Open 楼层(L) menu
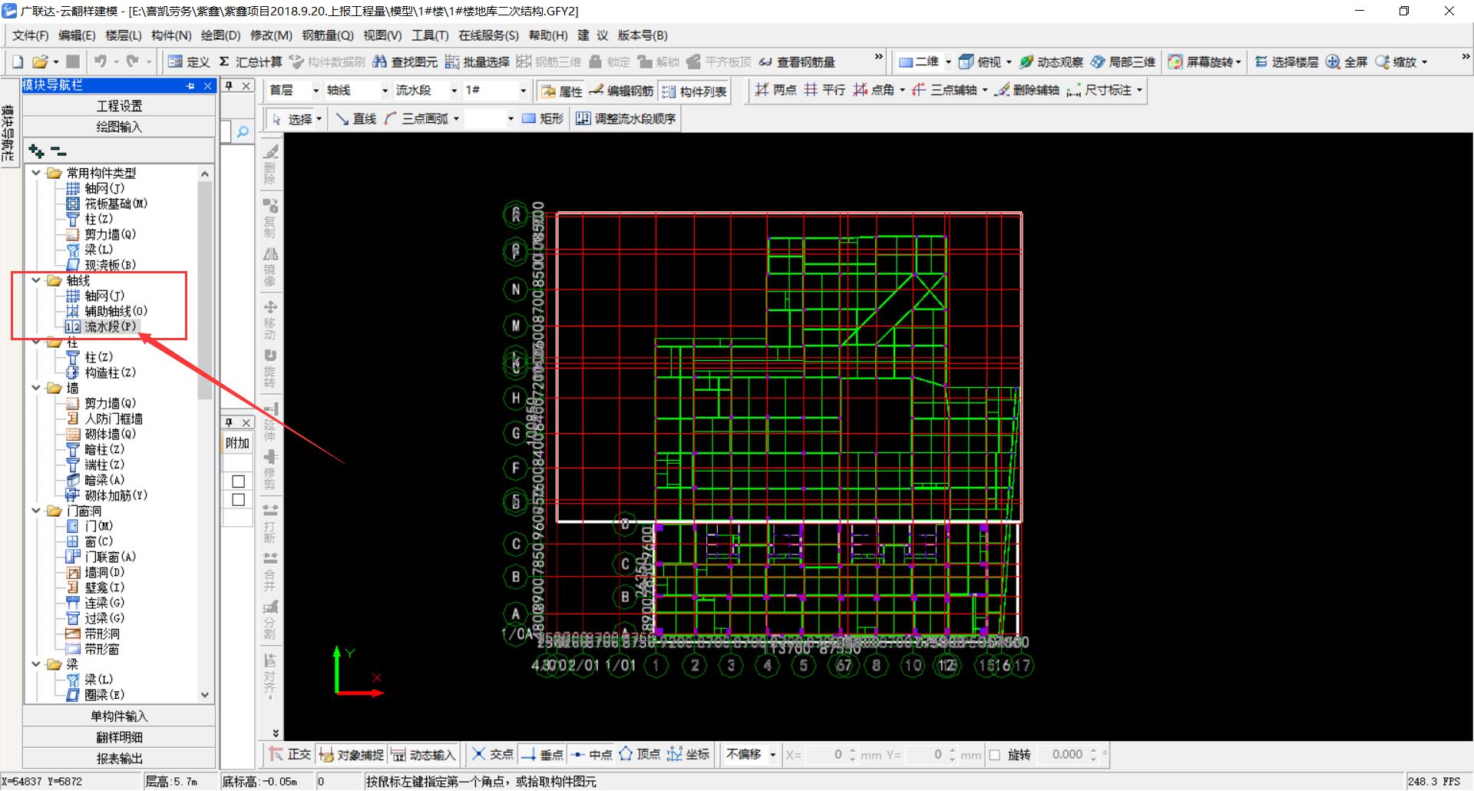Viewport: 1474px width, 791px height. tap(124, 35)
